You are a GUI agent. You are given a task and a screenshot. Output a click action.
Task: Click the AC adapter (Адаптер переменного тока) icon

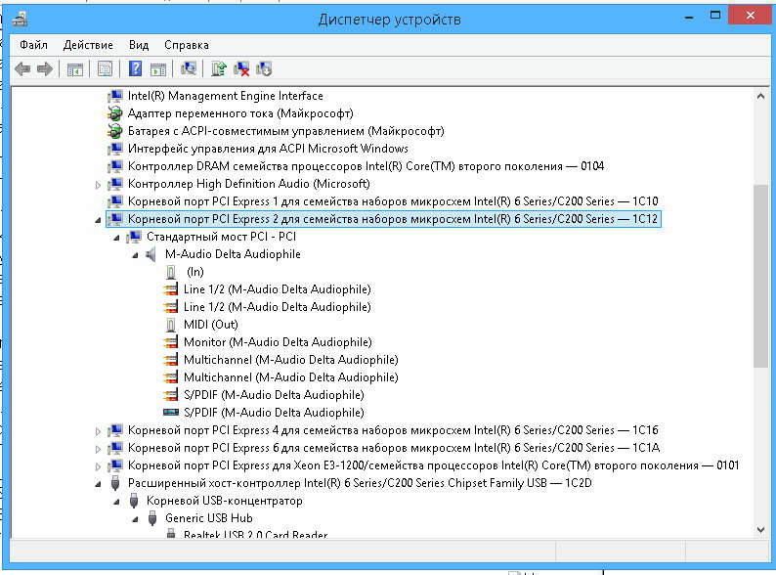pyautogui.click(x=115, y=113)
